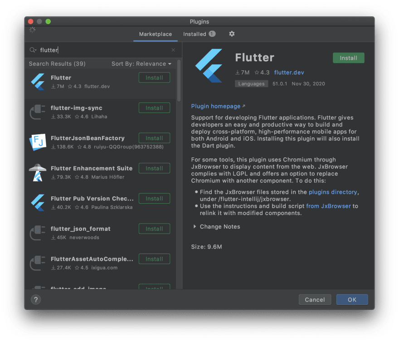This screenshot has height=342, width=399.
Task: Install the FlutterJsonBeanFactory plugin
Action: click(154, 138)
